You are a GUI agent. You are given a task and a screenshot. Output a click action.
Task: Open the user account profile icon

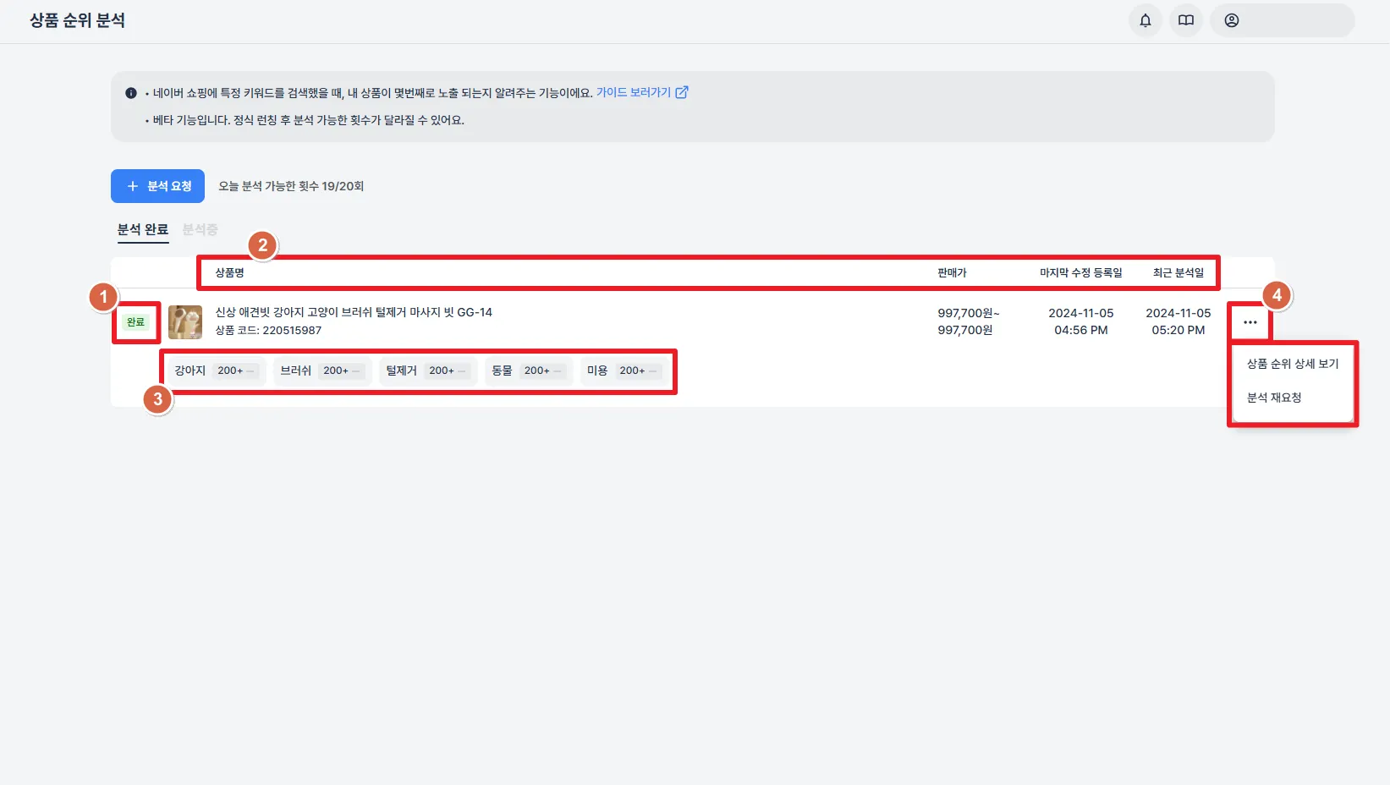tap(1232, 20)
